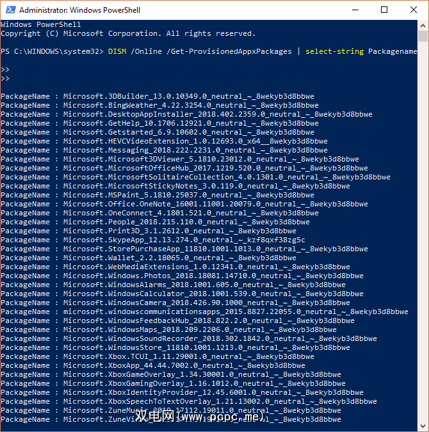The width and height of the screenshot is (429, 432).
Task: Close the Administrator PowerShell window
Action: [414, 10]
